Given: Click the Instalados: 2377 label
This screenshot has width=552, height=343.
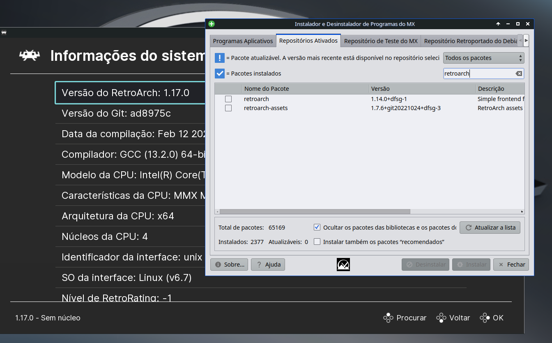Looking at the screenshot, I should 241,242.
